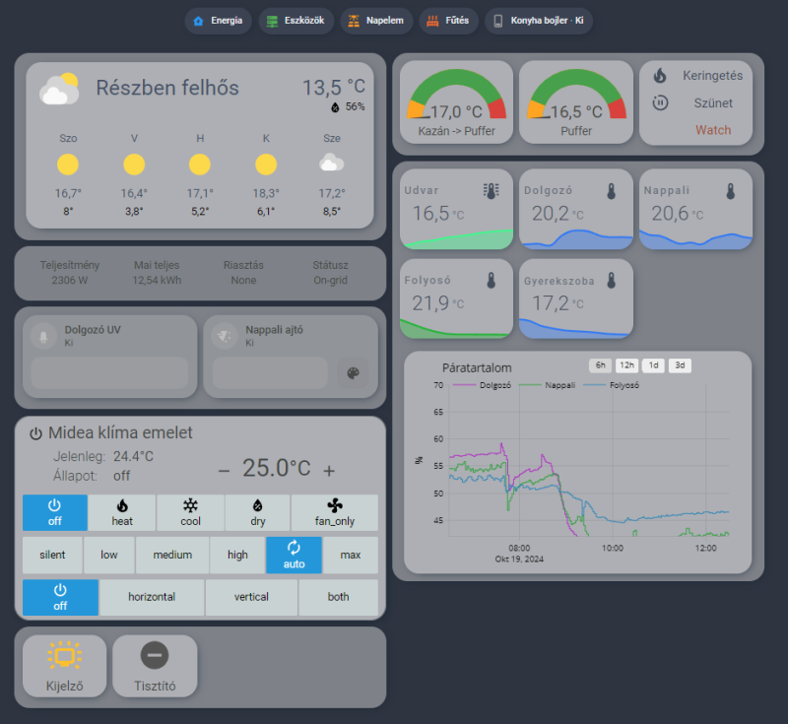
Task: Click the thermometer icon on Dolgozó card
Action: [611, 191]
